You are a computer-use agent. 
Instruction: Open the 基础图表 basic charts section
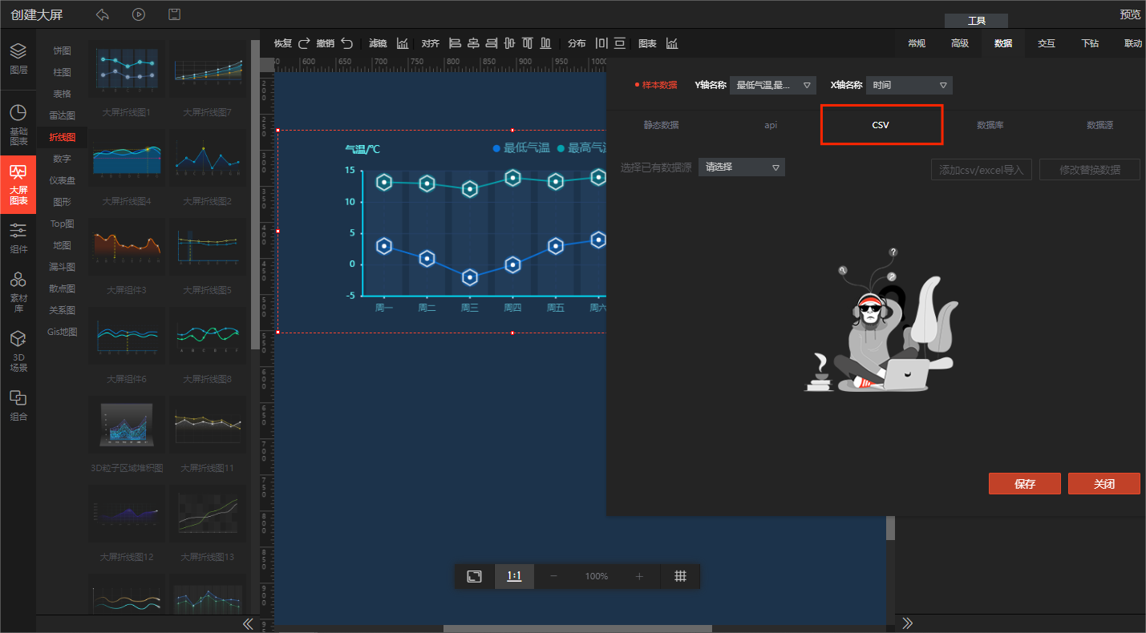tap(18, 124)
